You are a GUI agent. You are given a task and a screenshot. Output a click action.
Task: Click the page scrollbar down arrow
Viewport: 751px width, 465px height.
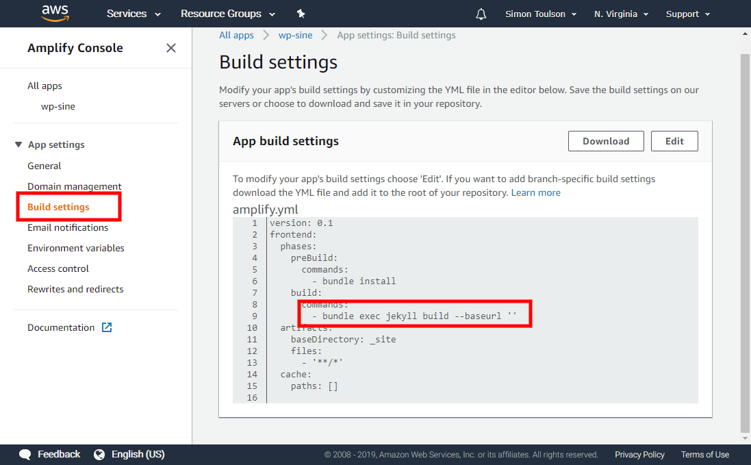pyautogui.click(x=745, y=438)
